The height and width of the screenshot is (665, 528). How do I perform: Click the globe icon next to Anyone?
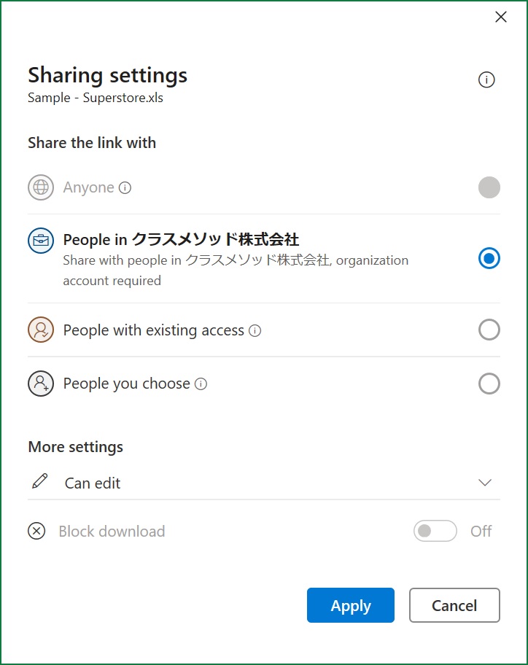pyautogui.click(x=41, y=187)
